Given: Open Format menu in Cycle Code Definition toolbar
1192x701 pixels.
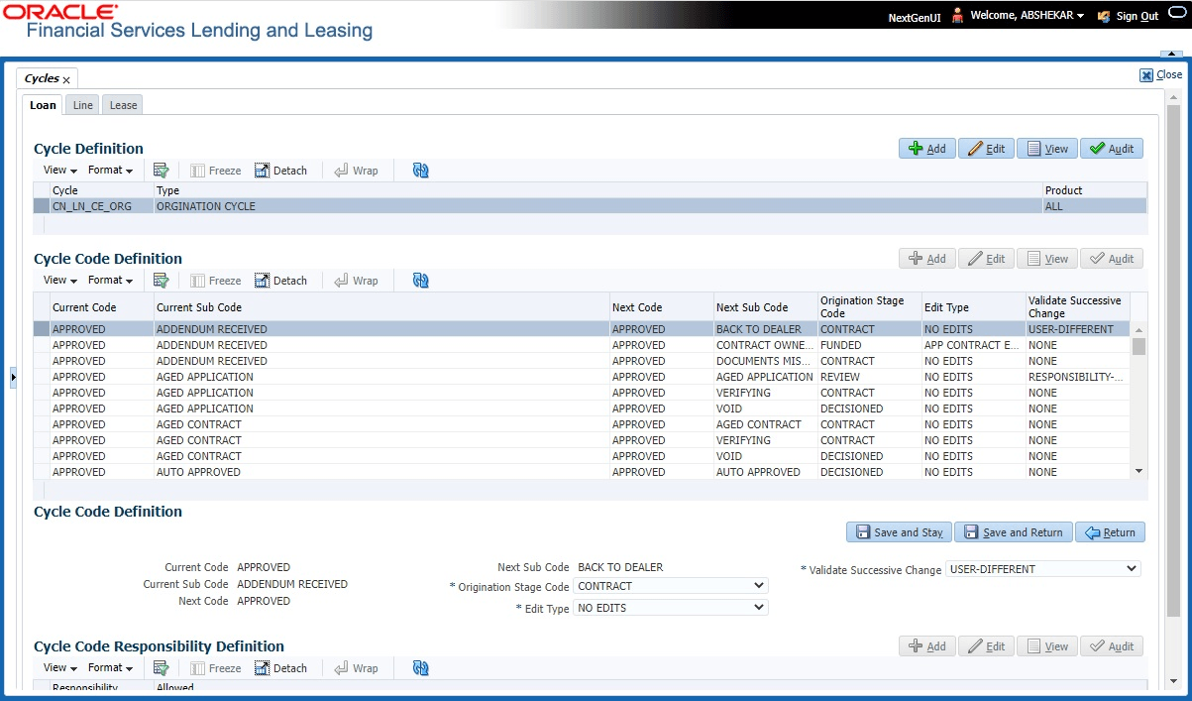Looking at the screenshot, I should [x=110, y=281].
